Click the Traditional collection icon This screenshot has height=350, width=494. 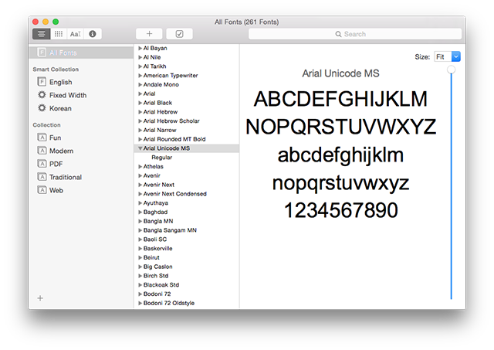42,177
